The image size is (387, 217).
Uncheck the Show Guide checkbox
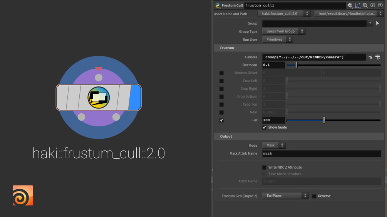click(264, 128)
